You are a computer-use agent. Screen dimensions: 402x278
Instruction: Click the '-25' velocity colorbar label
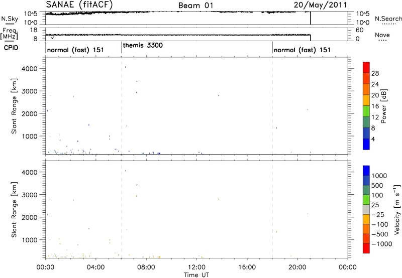[378, 214]
